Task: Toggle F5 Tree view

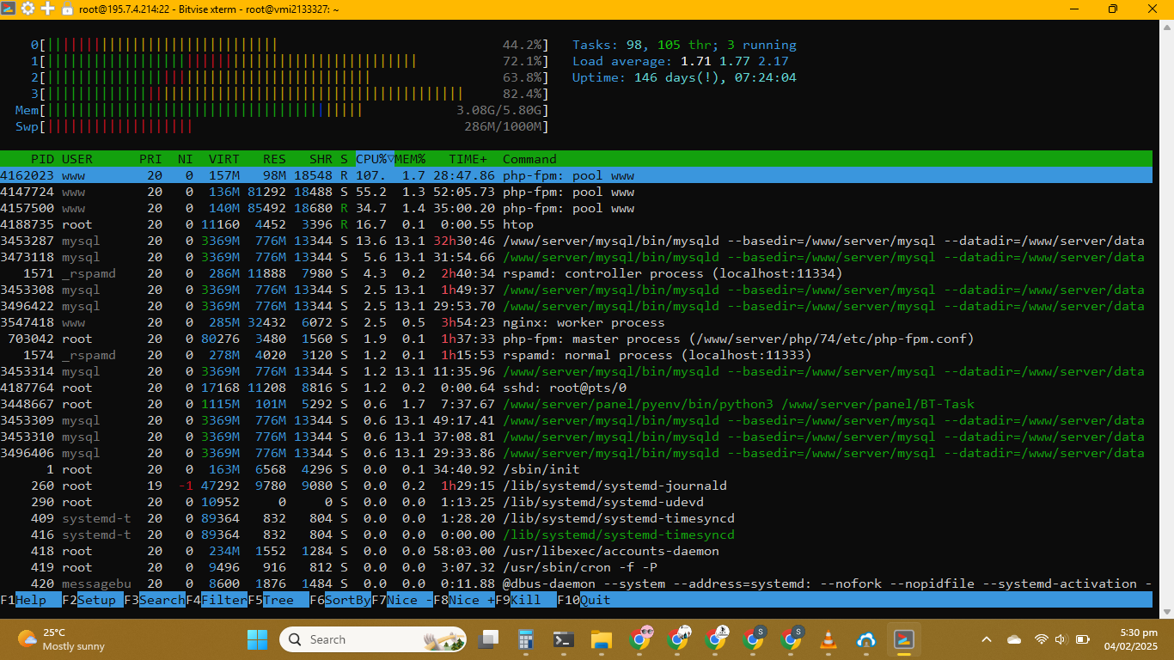Action: (x=278, y=600)
